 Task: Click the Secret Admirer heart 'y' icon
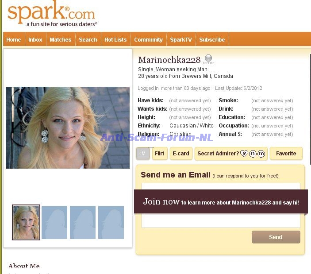tap(244, 153)
